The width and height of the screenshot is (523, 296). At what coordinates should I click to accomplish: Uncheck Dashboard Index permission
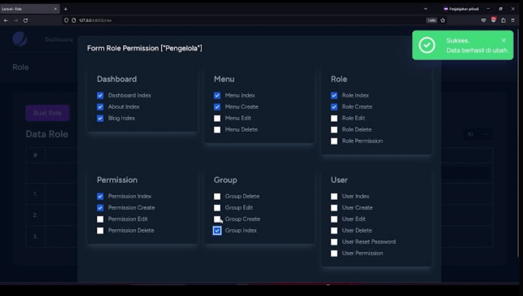click(100, 95)
